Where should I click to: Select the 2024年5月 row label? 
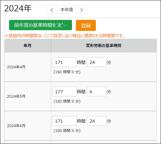(16, 96)
